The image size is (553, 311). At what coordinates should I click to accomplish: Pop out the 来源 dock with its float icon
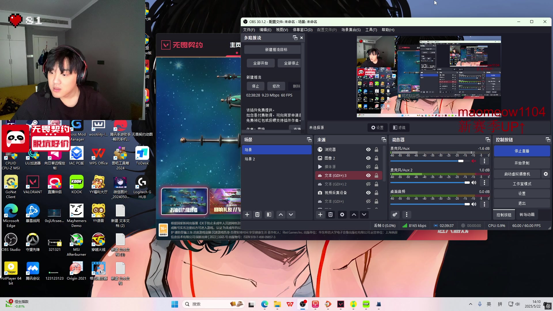click(384, 140)
